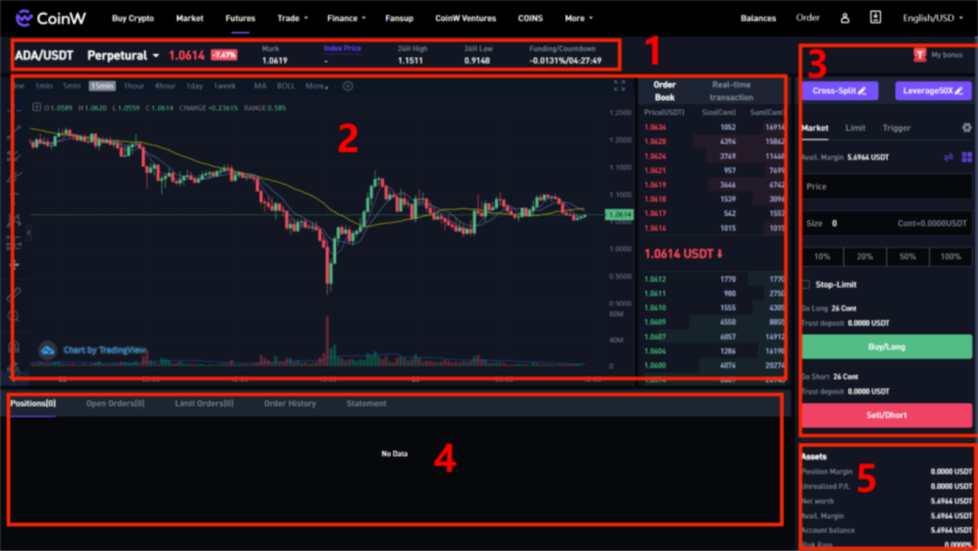The height and width of the screenshot is (551, 978).
Task: Open the English/USD language dropdown
Action: coord(933,18)
